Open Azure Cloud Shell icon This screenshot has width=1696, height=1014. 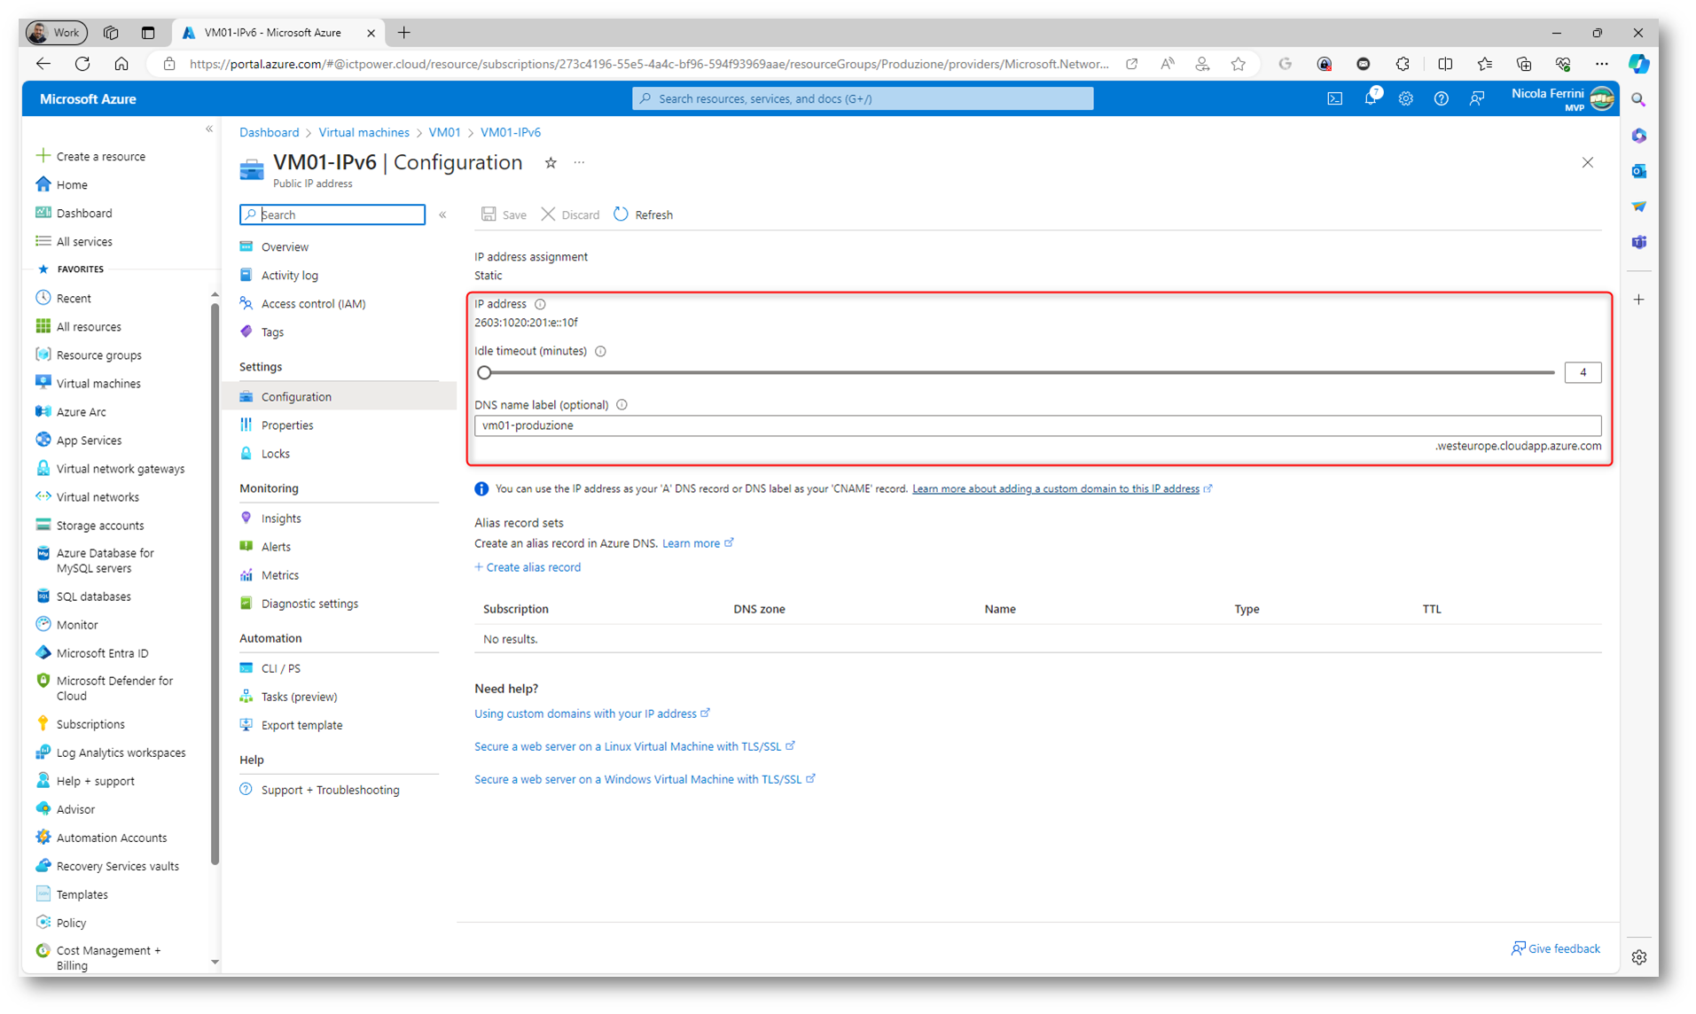click(1334, 98)
